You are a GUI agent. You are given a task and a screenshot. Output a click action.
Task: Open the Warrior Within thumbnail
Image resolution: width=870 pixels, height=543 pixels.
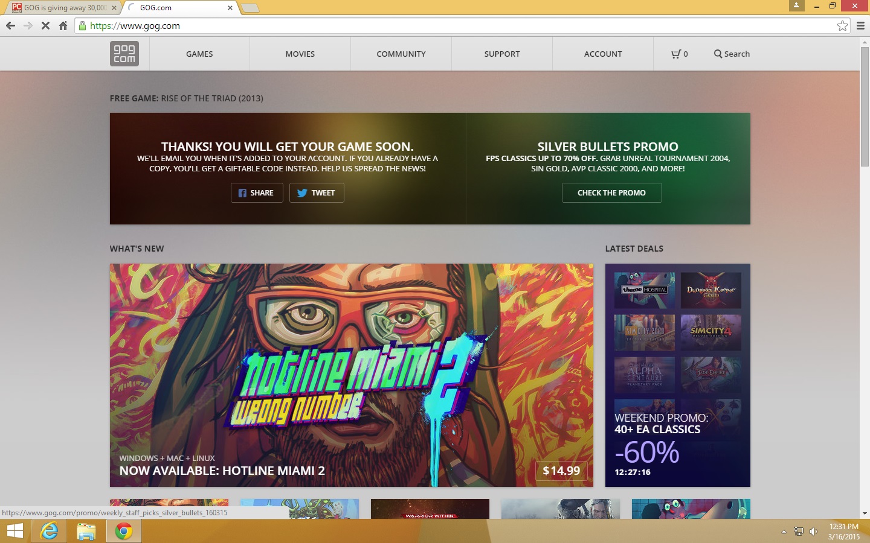pos(430,509)
